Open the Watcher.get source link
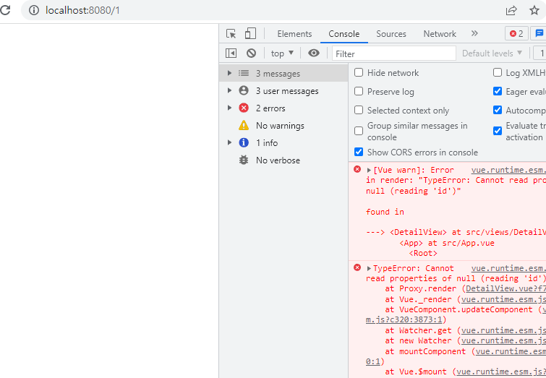546x378 pixels. pos(503,330)
